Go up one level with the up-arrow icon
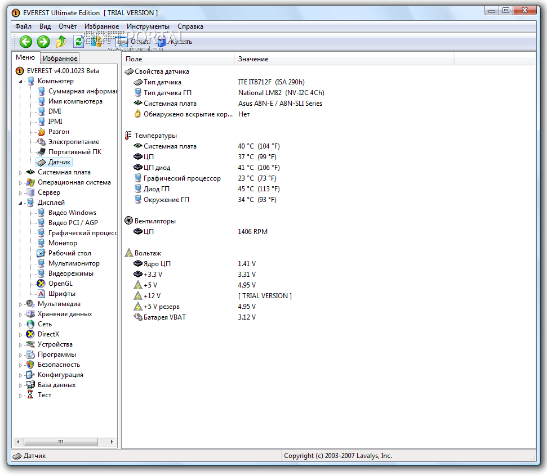Image resolution: width=547 pixels, height=476 pixels. pyautogui.click(x=61, y=42)
